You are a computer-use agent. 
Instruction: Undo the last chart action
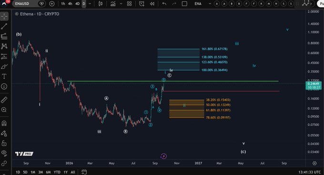point(164,4)
